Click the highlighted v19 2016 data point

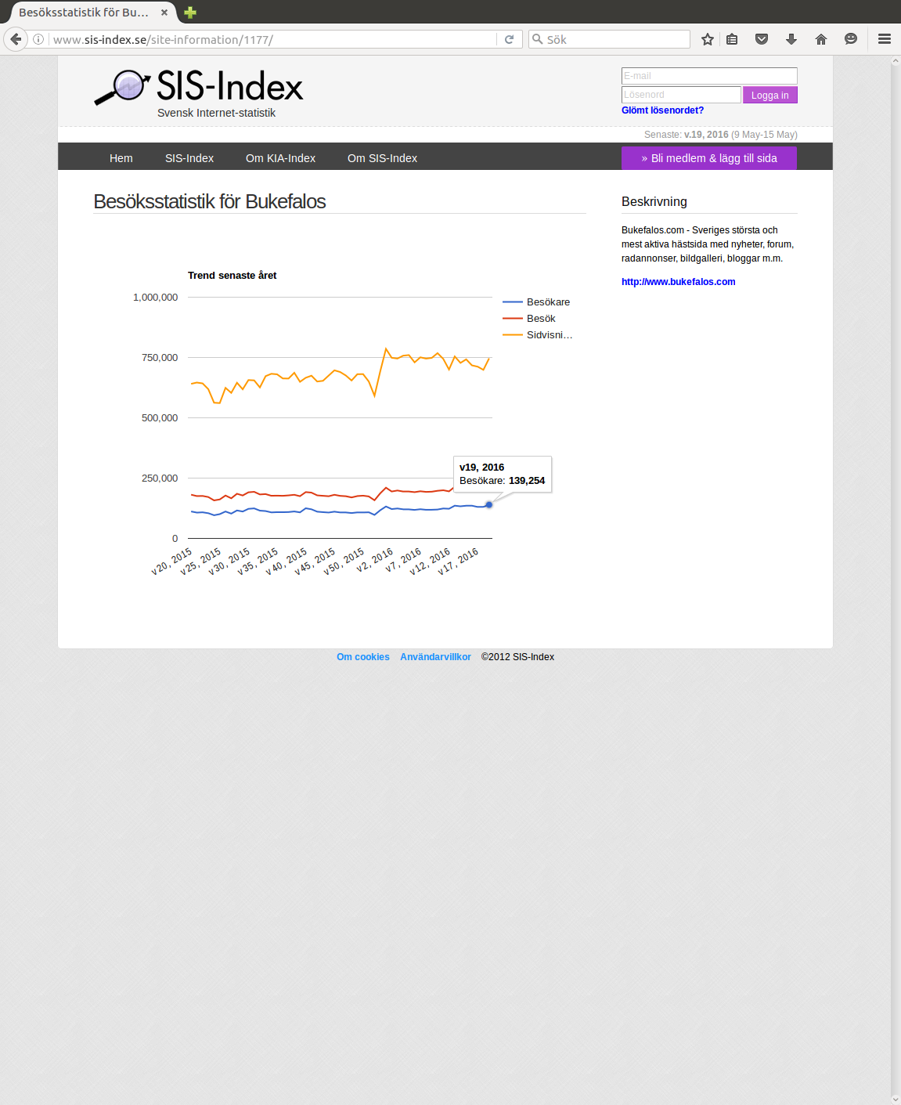pyautogui.click(x=489, y=505)
